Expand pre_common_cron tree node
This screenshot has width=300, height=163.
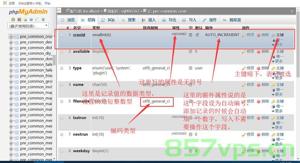11,37
